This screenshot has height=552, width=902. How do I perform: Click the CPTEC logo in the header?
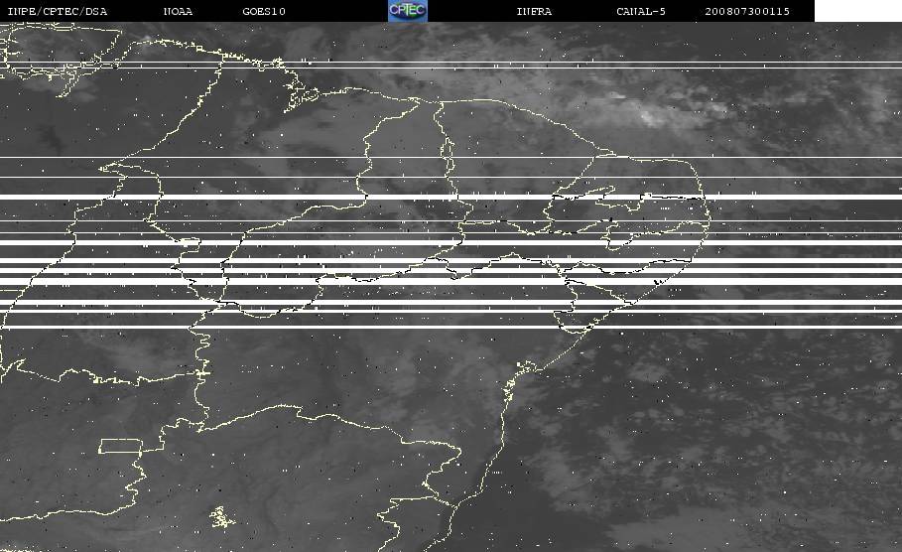click(x=407, y=11)
